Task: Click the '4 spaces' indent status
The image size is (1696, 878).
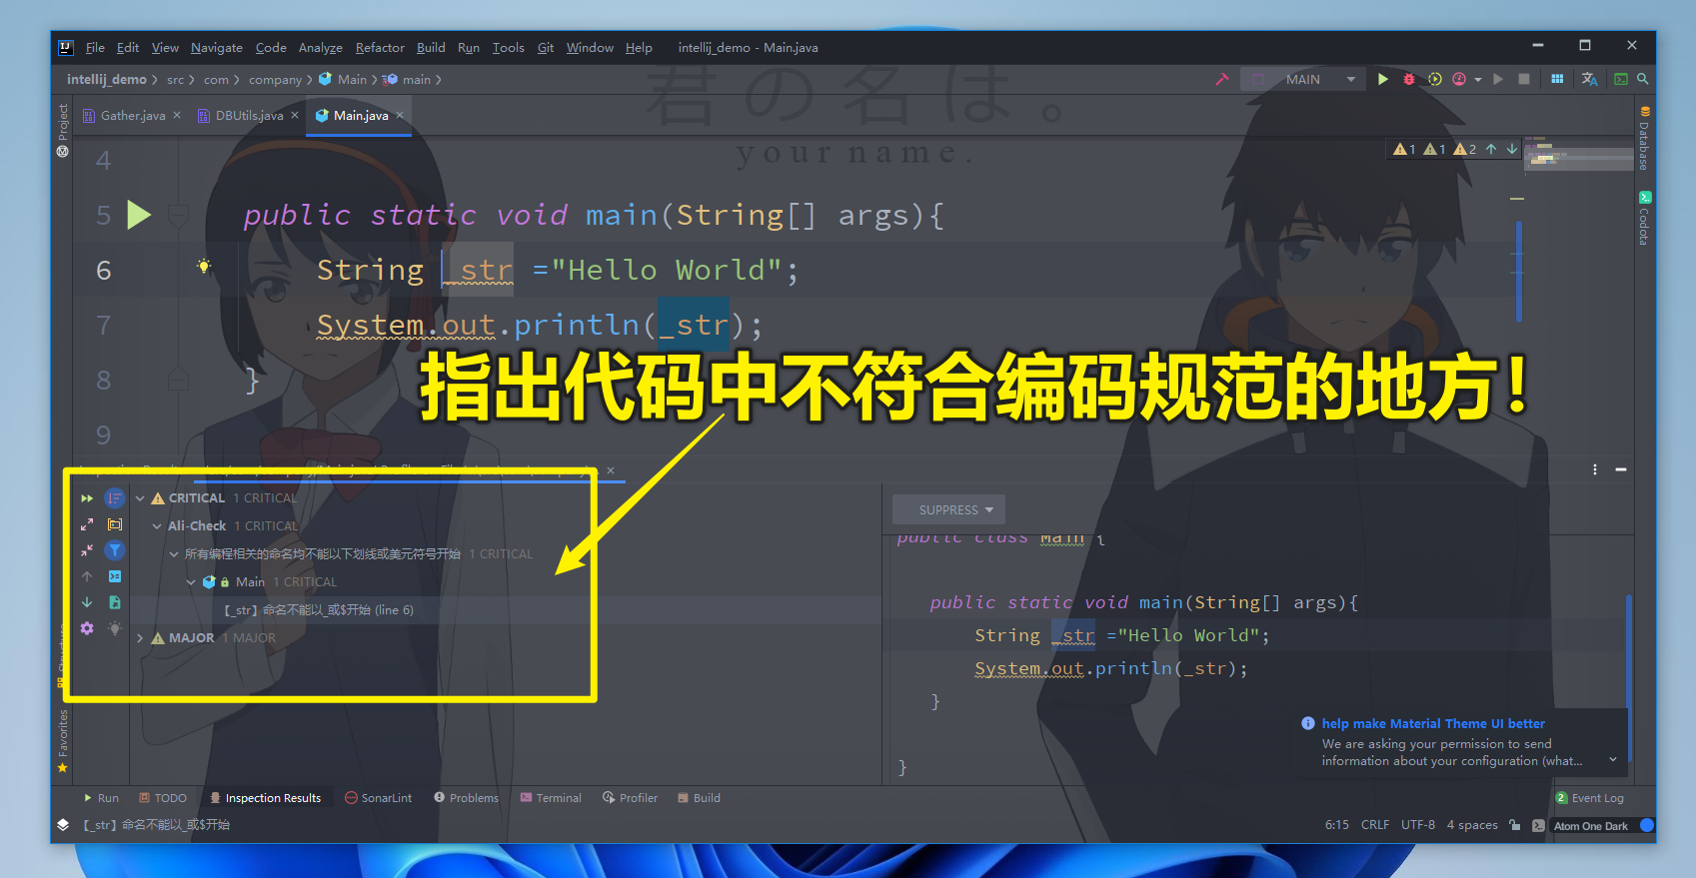Action: click(1472, 825)
